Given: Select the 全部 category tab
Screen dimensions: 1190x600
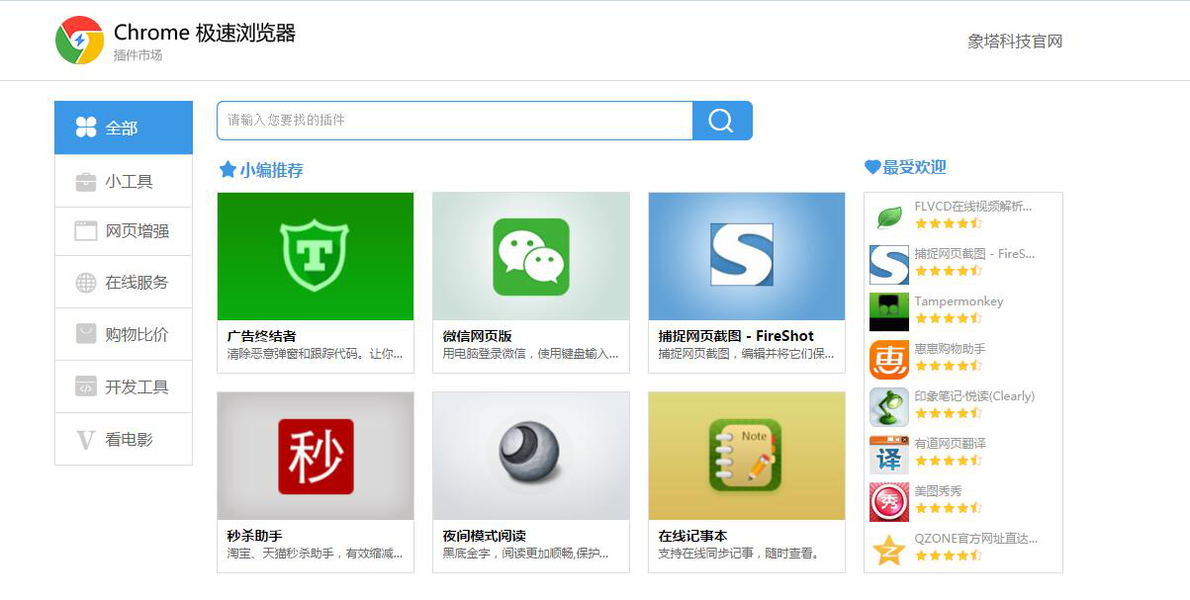Looking at the screenshot, I should pyautogui.click(x=124, y=128).
